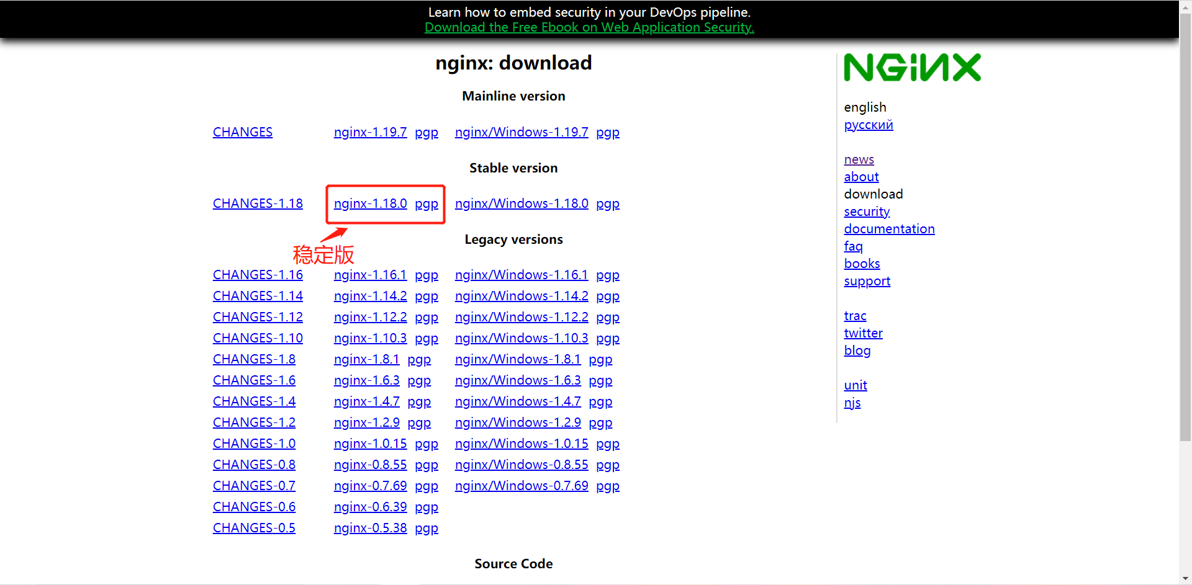Open pgp signature for nginx-0.5.38

coord(427,528)
